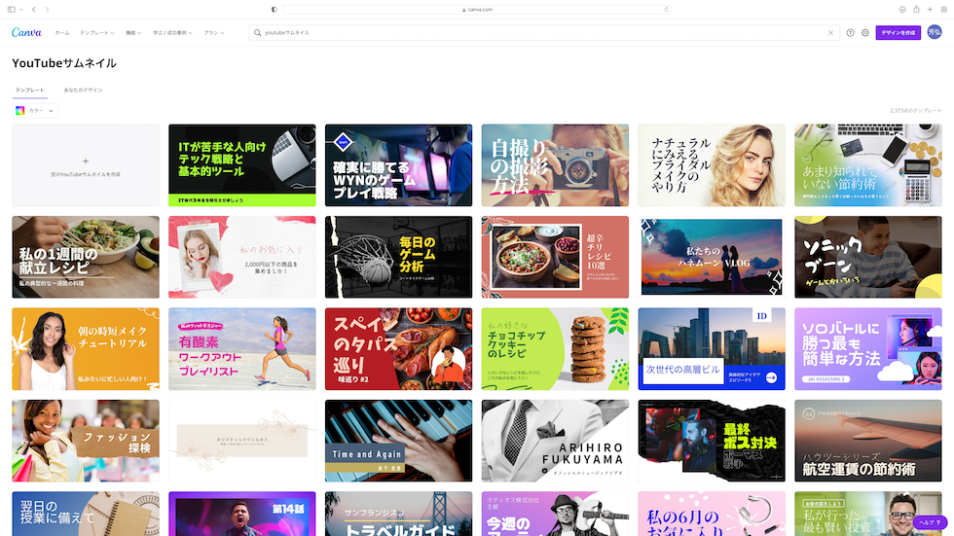This screenshot has height=536, width=954.
Task: Open the help question mark icon in header
Action: point(850,33)
